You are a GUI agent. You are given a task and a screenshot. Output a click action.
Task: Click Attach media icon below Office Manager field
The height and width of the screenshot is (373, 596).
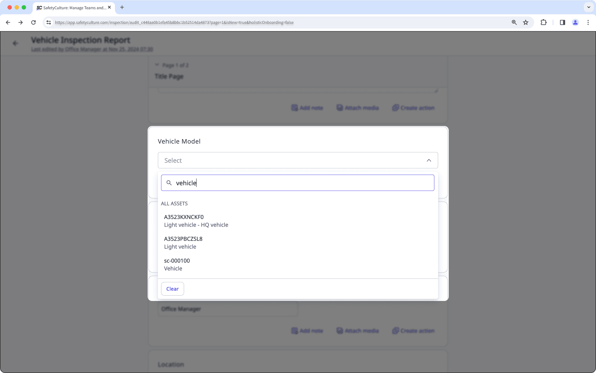click(340, 330)
